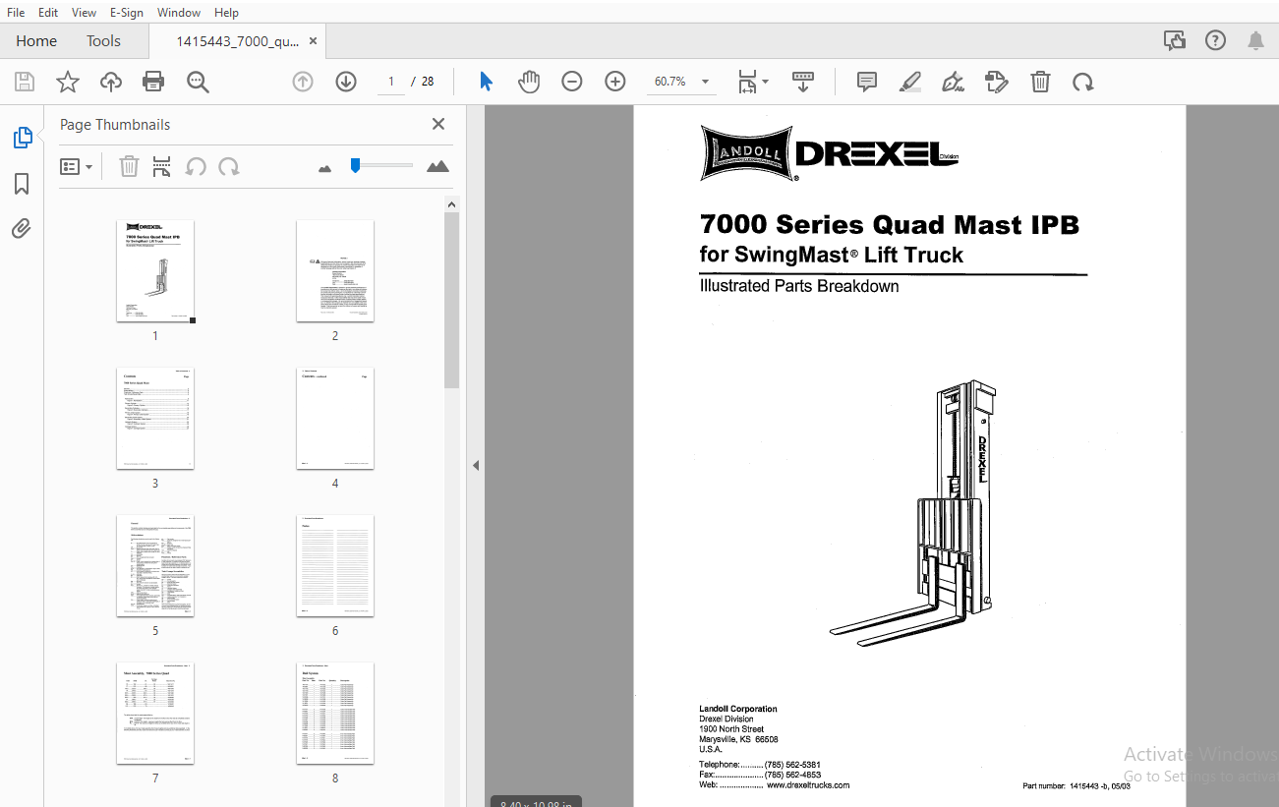Zoom out with the minus circle
The image size is (1279, 807).
click(x=572, y=82)
